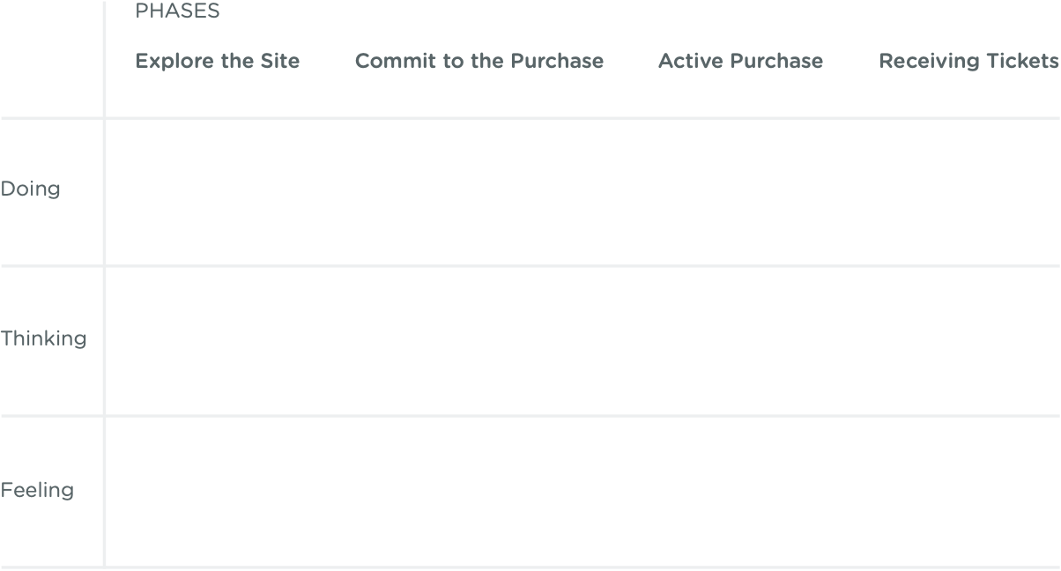Viewport: 1061px width, 571px height.
Task: Click Feeling cell under Active Purchase
Action: [x=740, y=491]
